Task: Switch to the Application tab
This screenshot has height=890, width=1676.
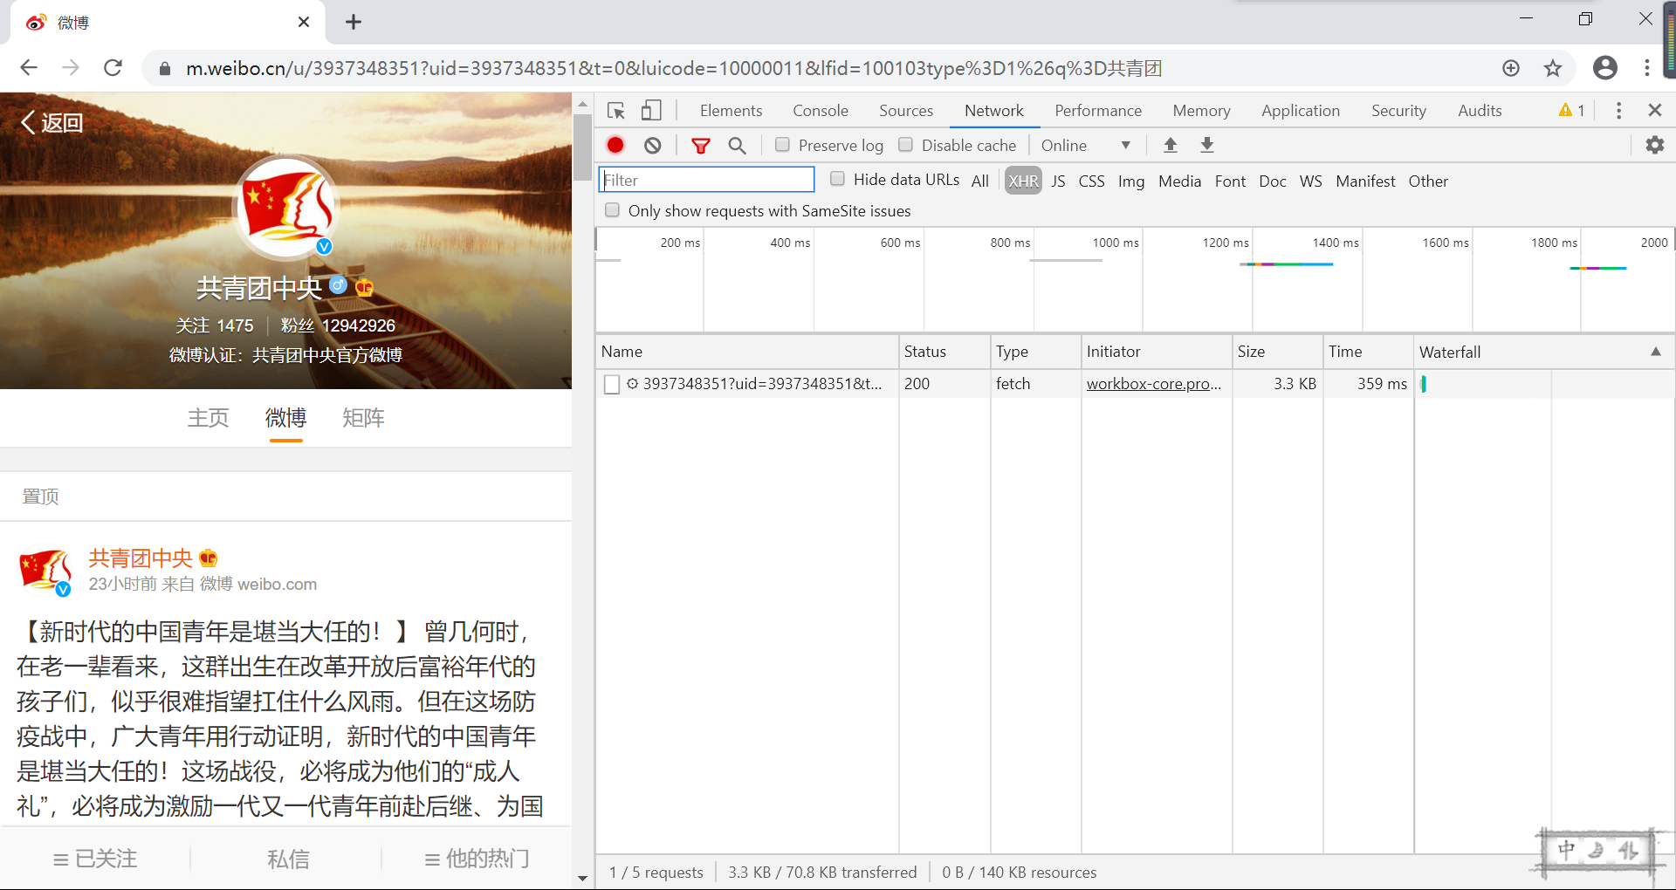Action: point(1301,111)
